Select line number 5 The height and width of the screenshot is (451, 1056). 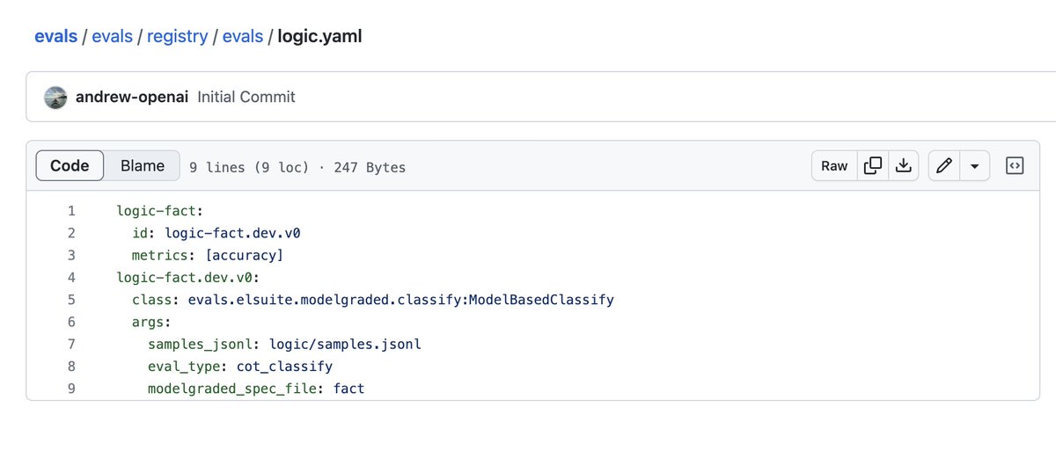71,300
